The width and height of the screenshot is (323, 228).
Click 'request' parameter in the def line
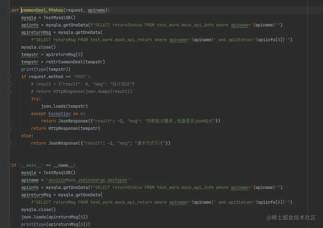point(74,10)
